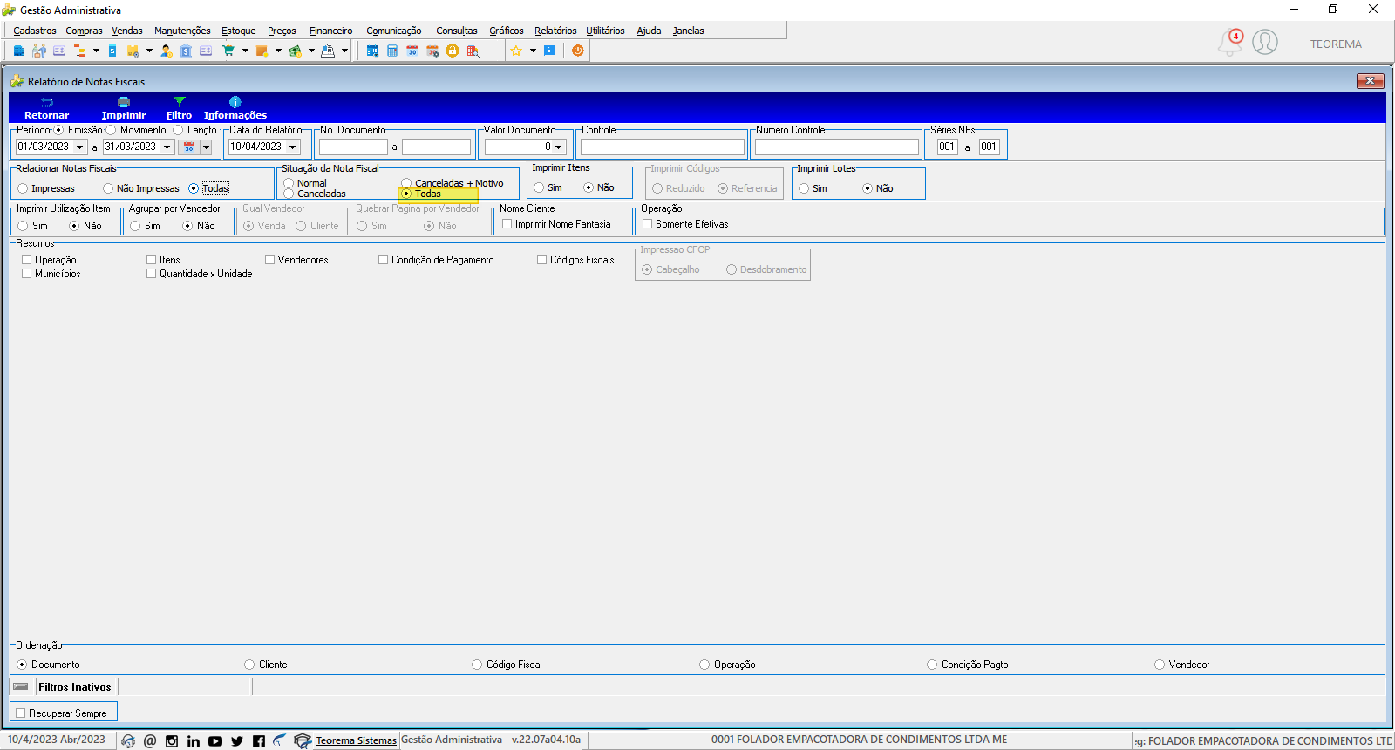Open the Utilitários menu
Screen dimensions: 1395x750
[605, 31]
